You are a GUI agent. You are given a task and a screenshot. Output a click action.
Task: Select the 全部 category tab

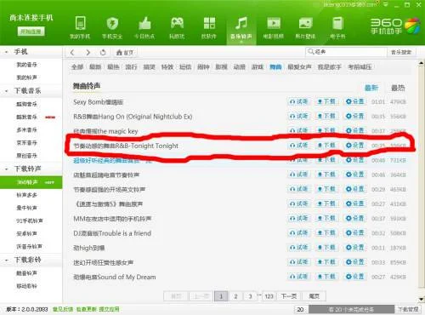(77, 67)
